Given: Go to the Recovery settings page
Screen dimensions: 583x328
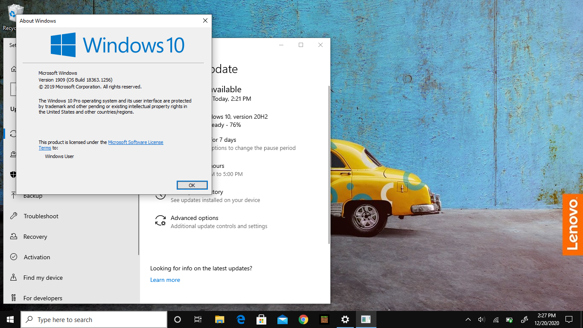Looking at the screenshot, I should (x=35, y=237).
